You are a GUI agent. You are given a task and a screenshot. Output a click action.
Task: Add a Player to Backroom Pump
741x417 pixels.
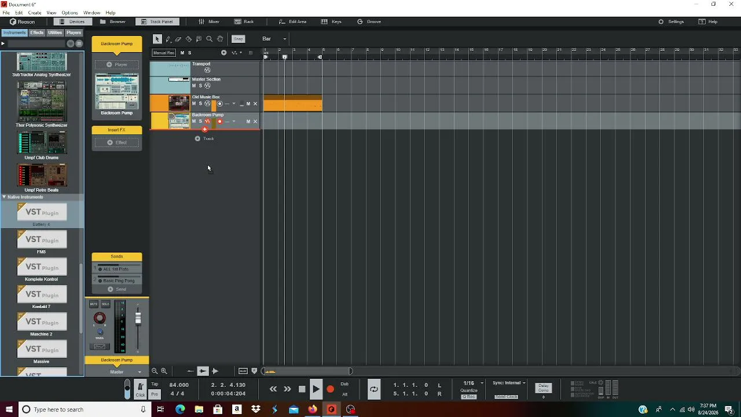tap(117, 64)
